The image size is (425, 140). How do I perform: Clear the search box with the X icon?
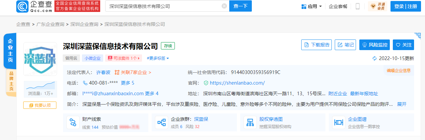point(224,6)
